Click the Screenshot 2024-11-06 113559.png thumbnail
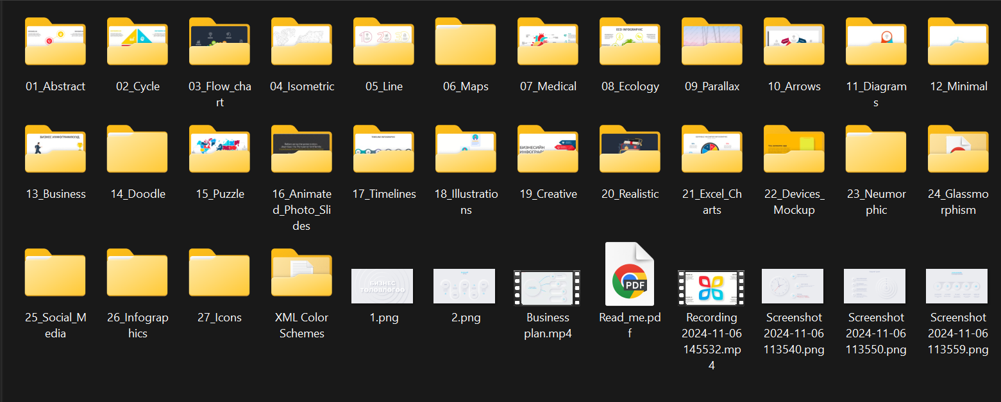This screenshot has height=402, width=1001. coord(957,286)
